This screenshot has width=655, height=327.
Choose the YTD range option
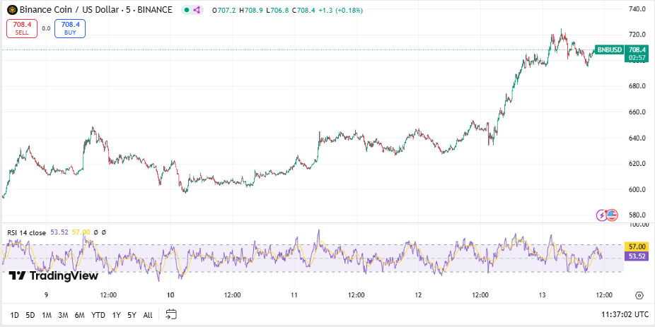click(98, 315)
